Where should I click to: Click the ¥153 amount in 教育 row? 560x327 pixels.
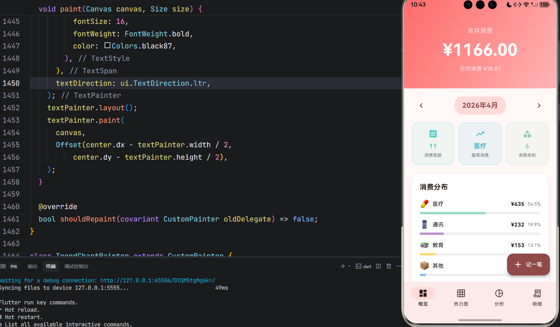click(x=517, y=245)
